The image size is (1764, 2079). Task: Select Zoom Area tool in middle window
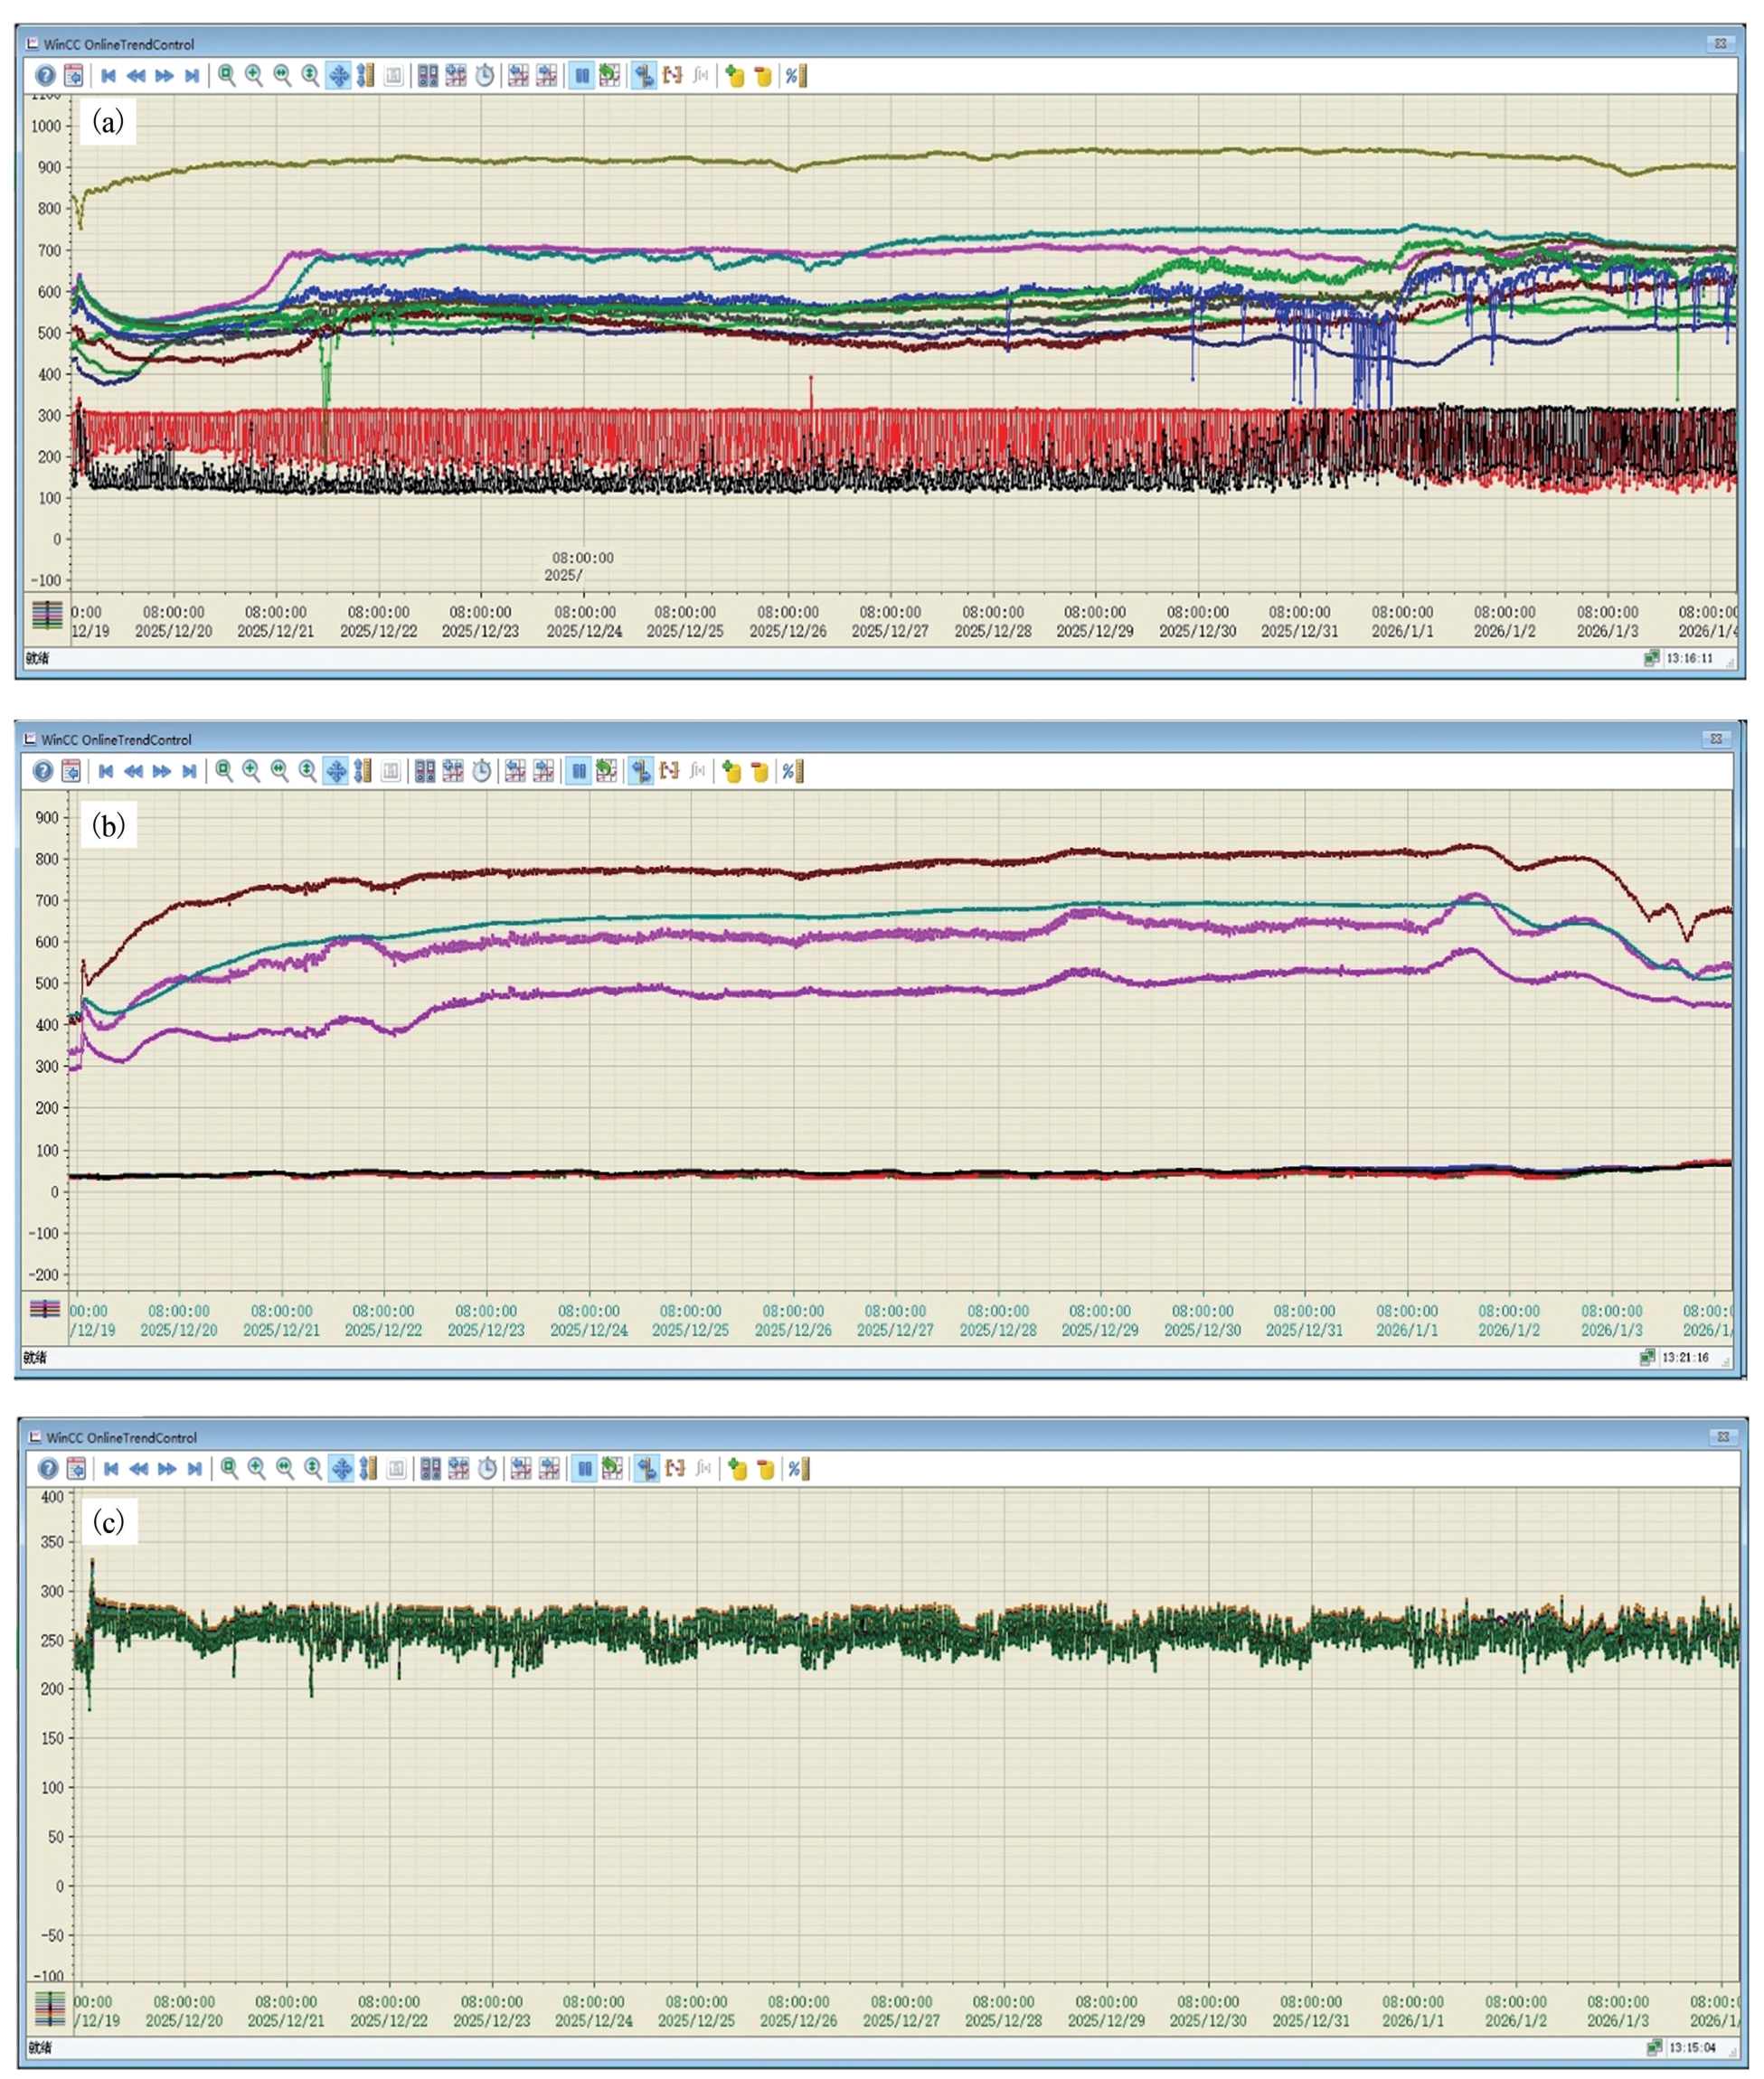[x=225, y=772]
